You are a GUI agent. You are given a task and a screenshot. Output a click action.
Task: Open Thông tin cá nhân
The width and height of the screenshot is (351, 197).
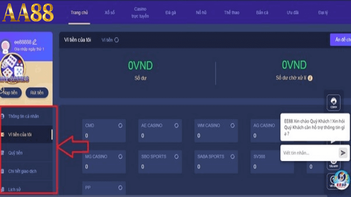click(x=26, y=116)
